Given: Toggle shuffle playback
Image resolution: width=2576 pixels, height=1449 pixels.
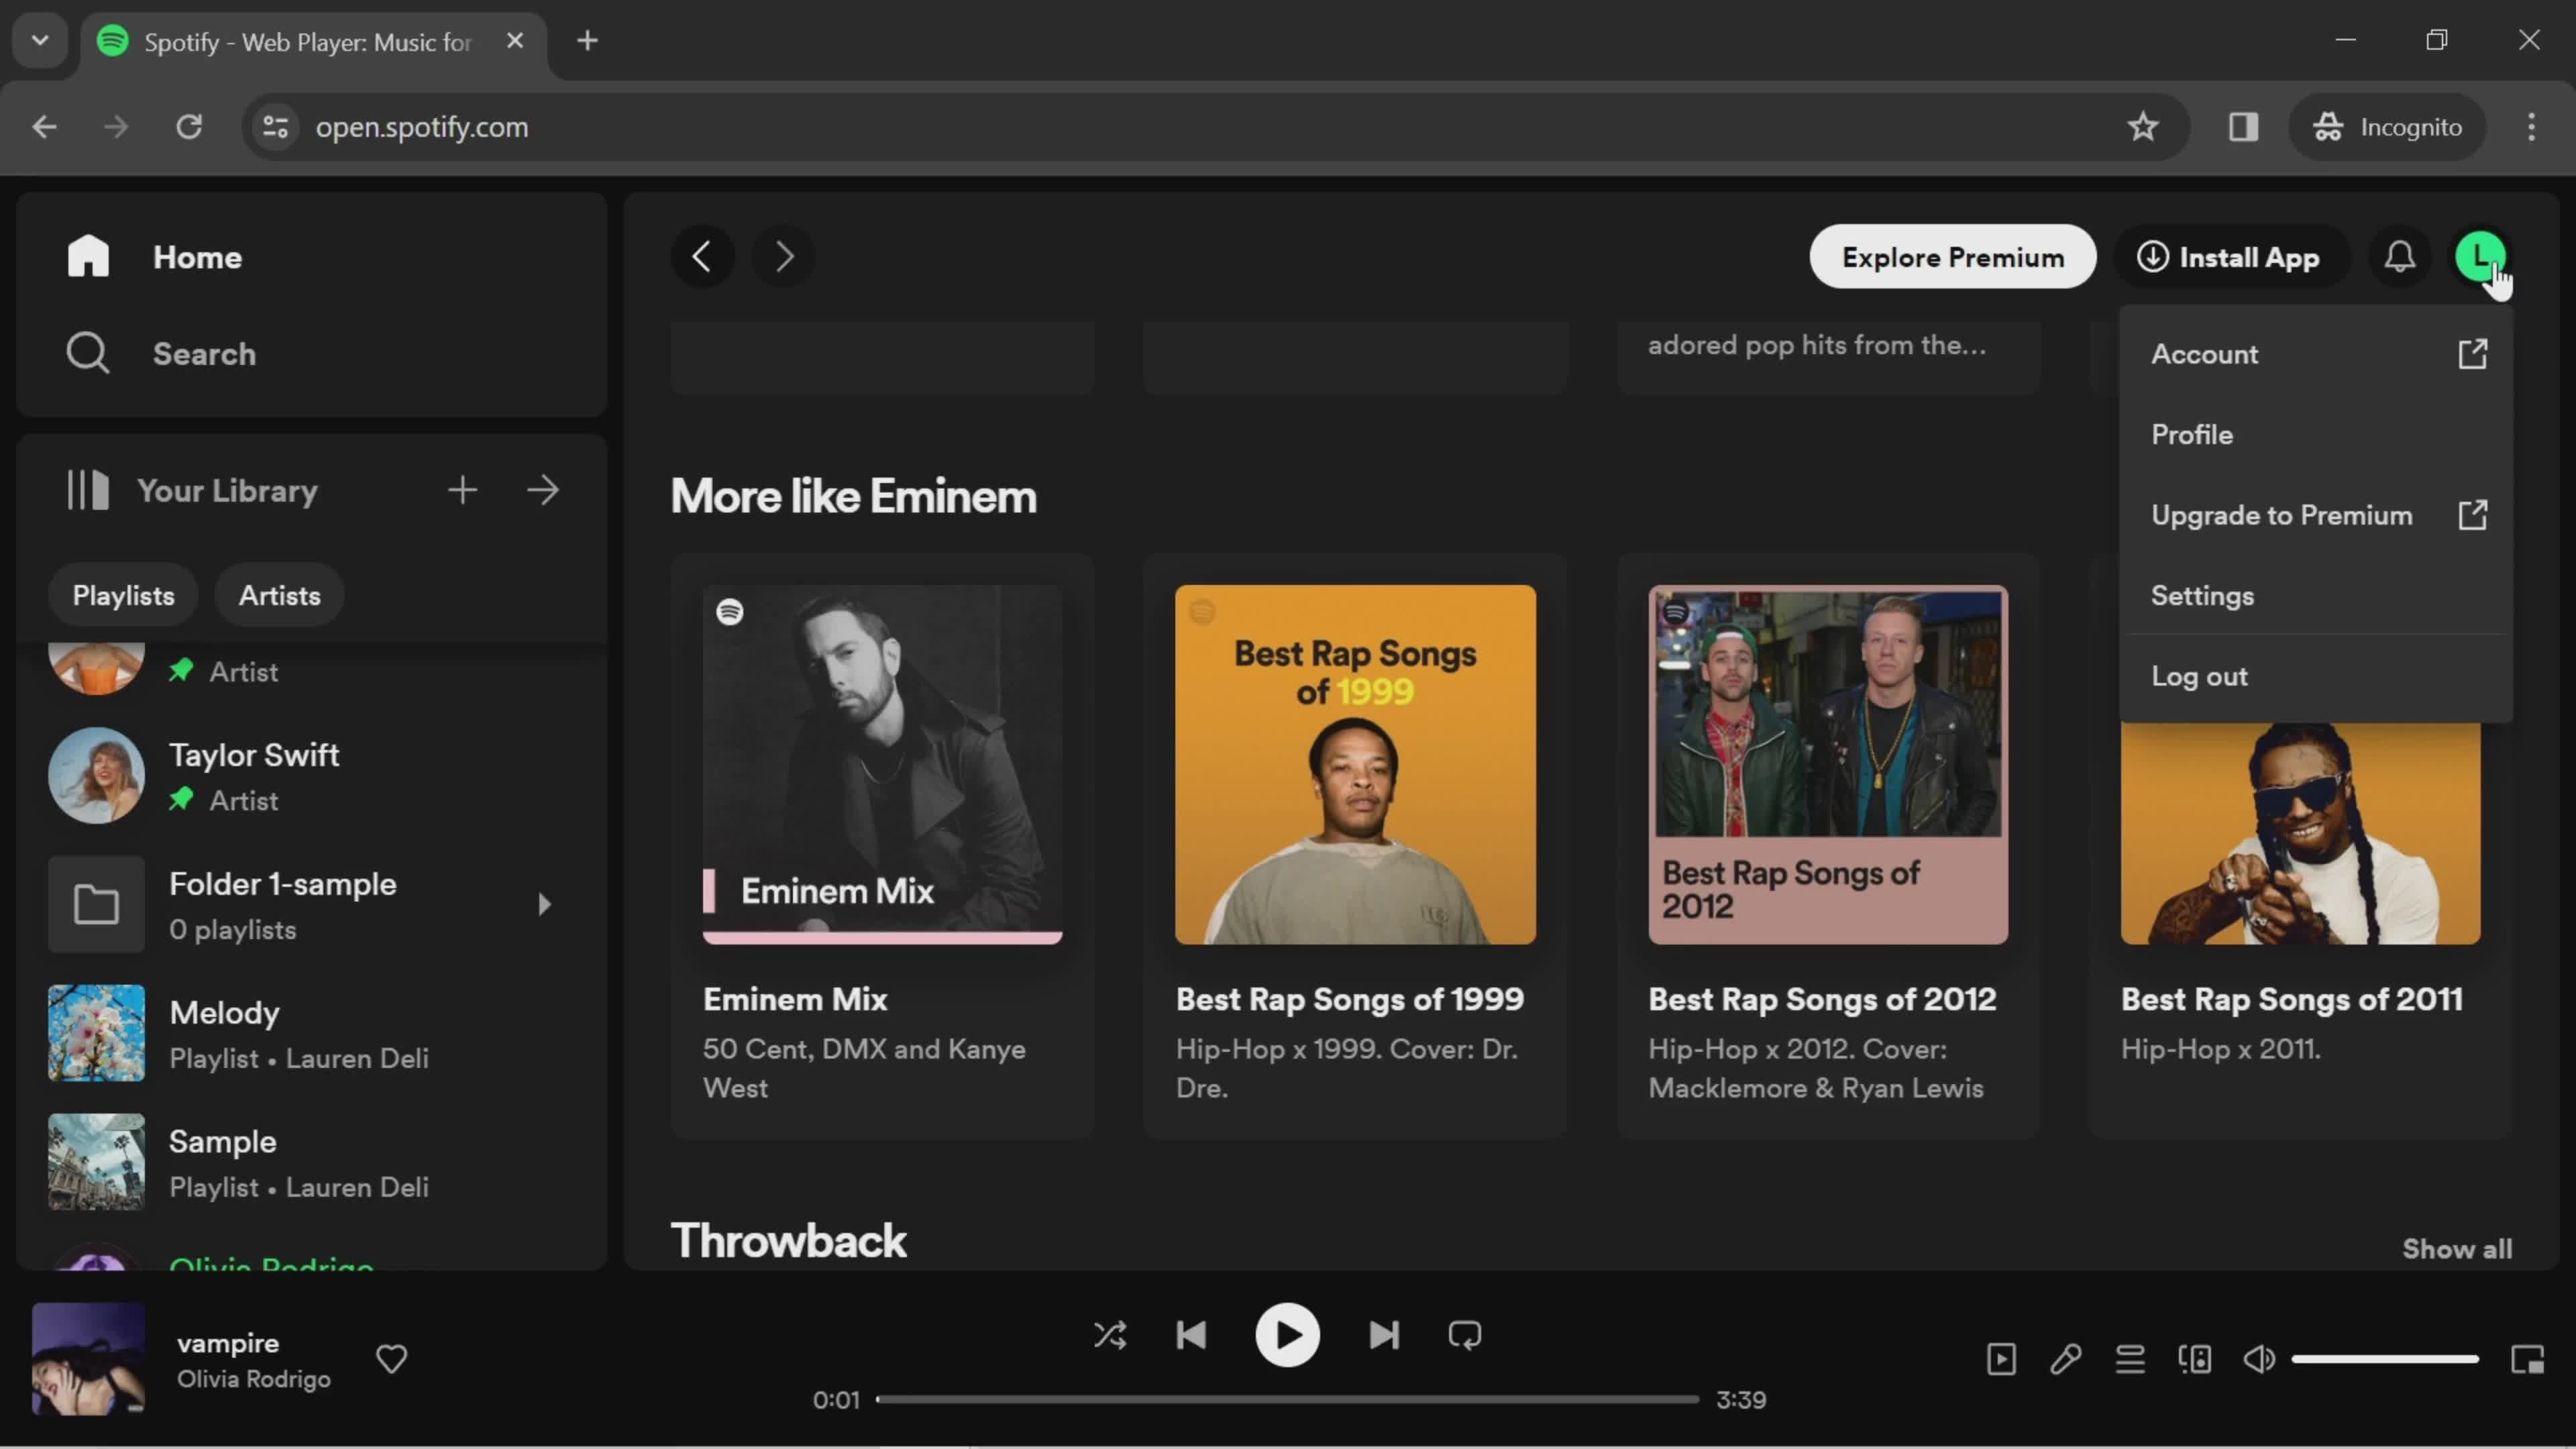Looking at the screenshot, I should [x=1110, y=1335].
